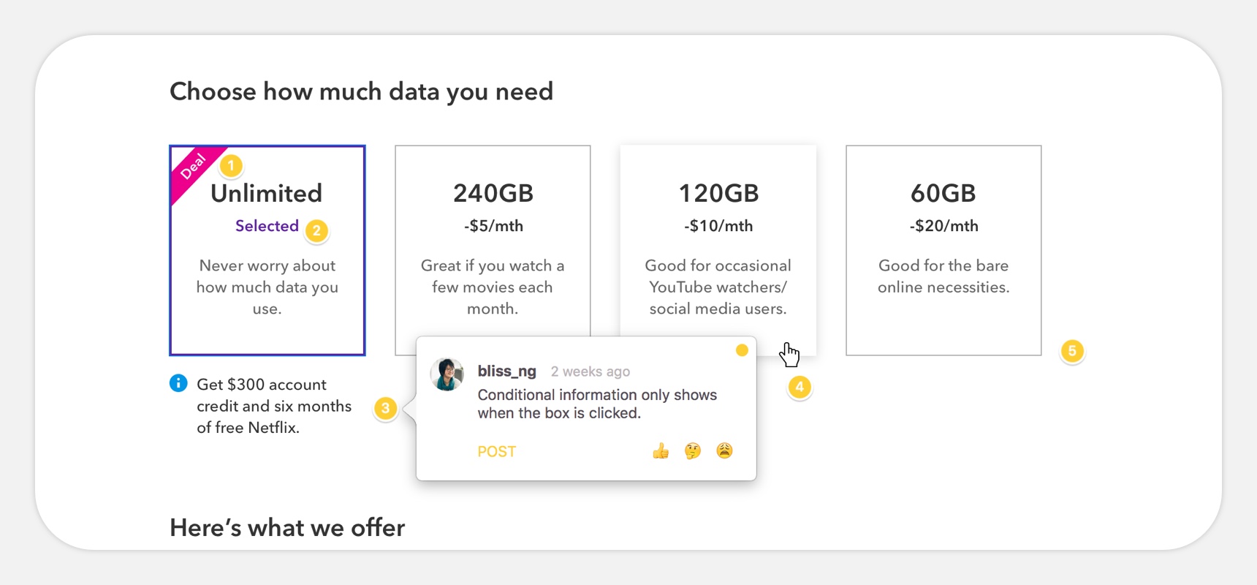
Task: React with the thumbs up emoji
Action: tap(661, 451)
